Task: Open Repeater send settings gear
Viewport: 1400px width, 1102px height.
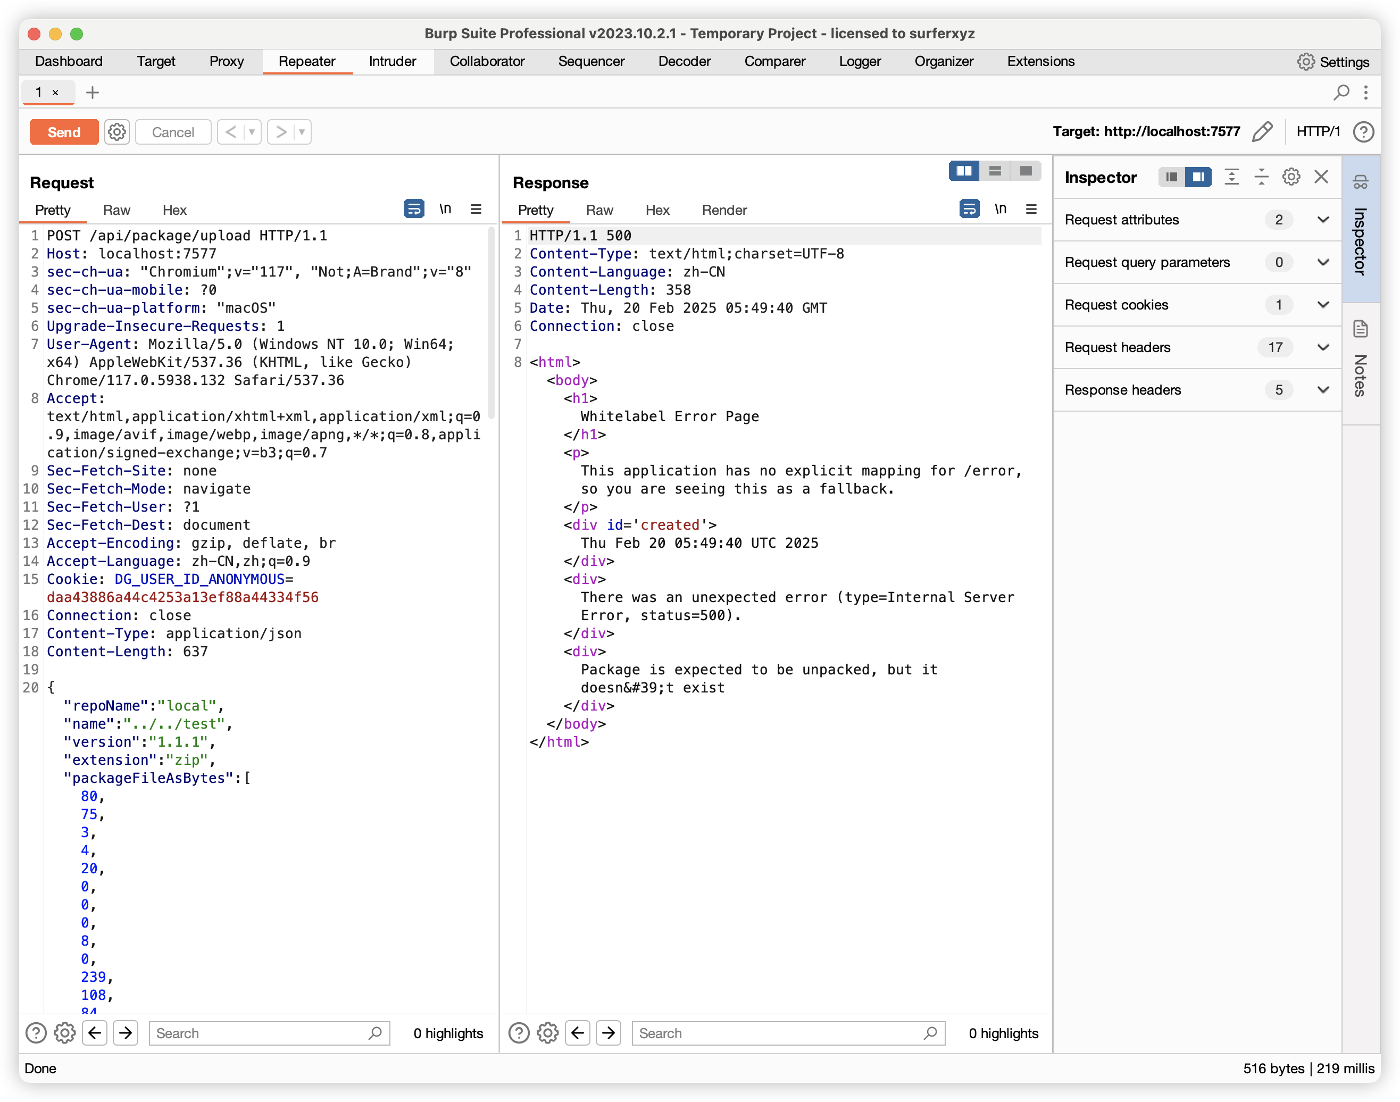Action: click(117, 132)
